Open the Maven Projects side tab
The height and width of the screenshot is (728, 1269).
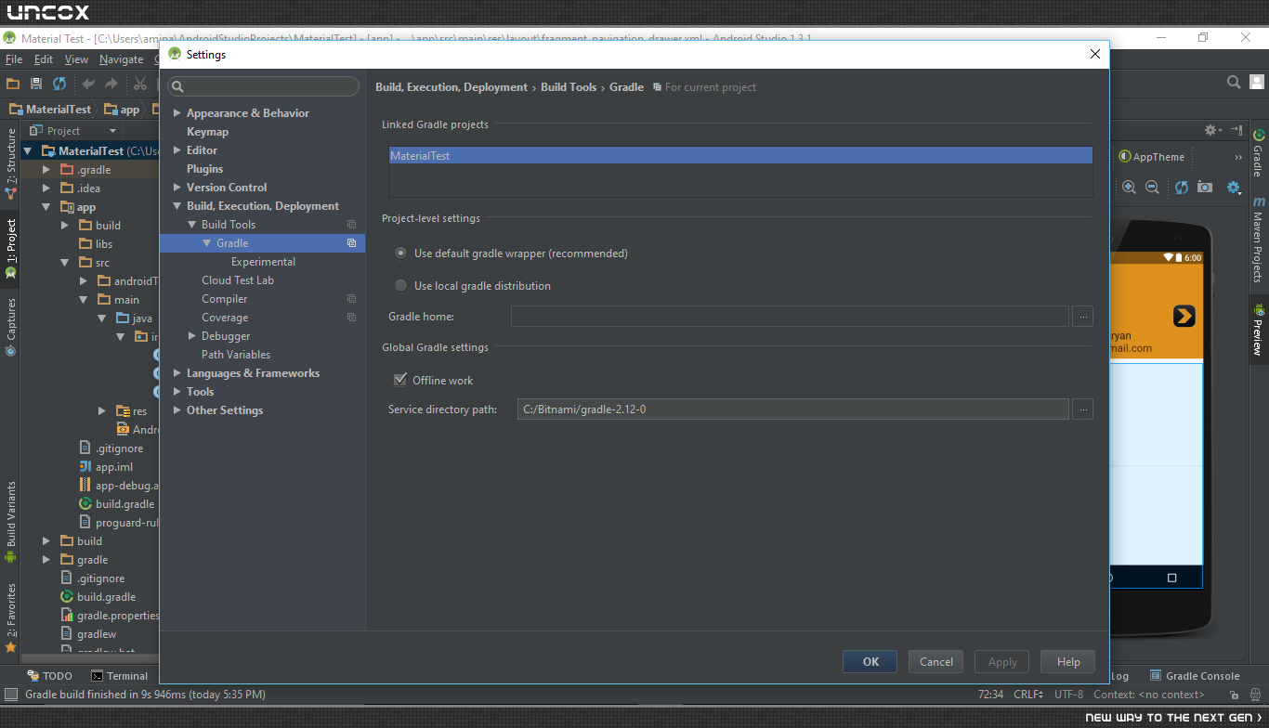coord(1259,240)
